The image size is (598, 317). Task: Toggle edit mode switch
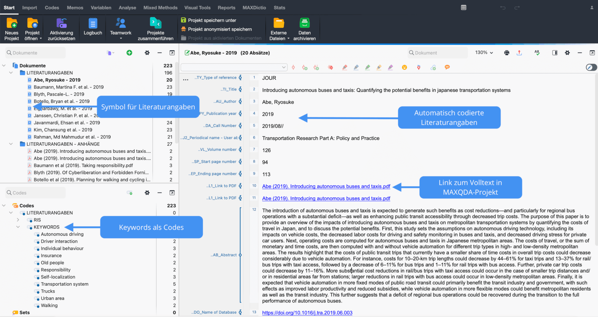(591, 67)
